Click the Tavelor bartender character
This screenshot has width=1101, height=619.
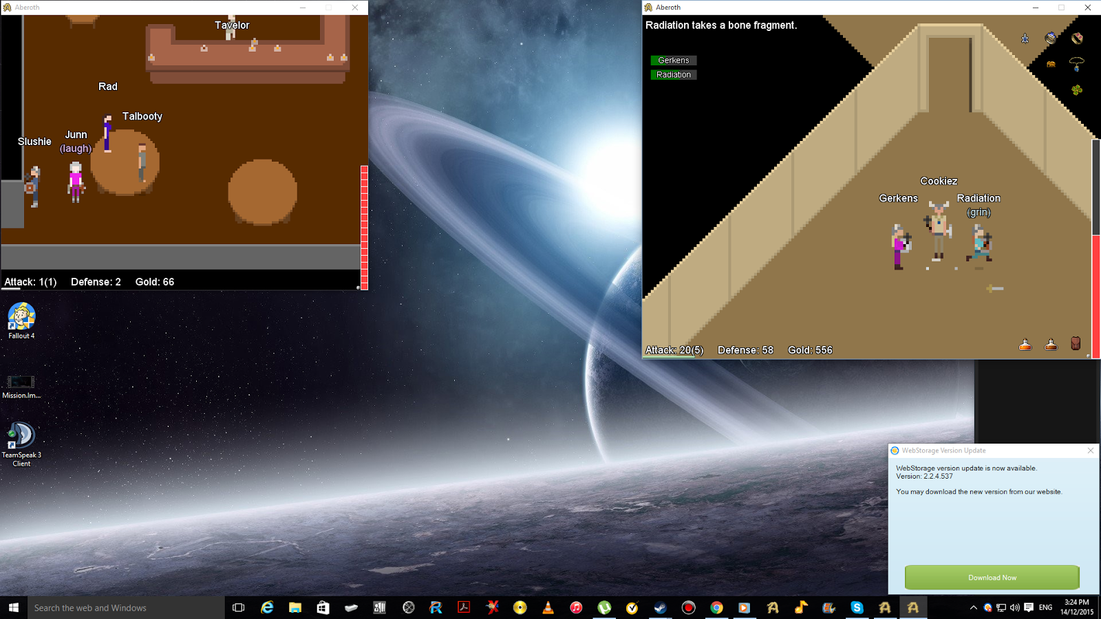231,29
